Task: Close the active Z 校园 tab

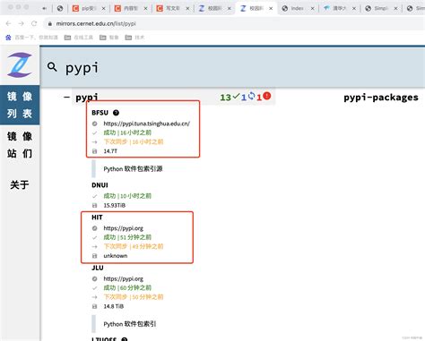Action: 271,9
